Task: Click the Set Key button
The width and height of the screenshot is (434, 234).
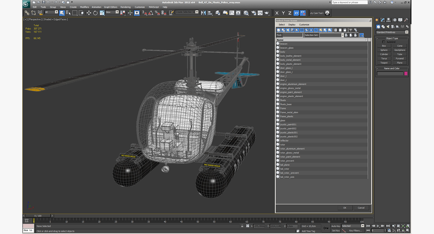Action: tap(336, 230)
